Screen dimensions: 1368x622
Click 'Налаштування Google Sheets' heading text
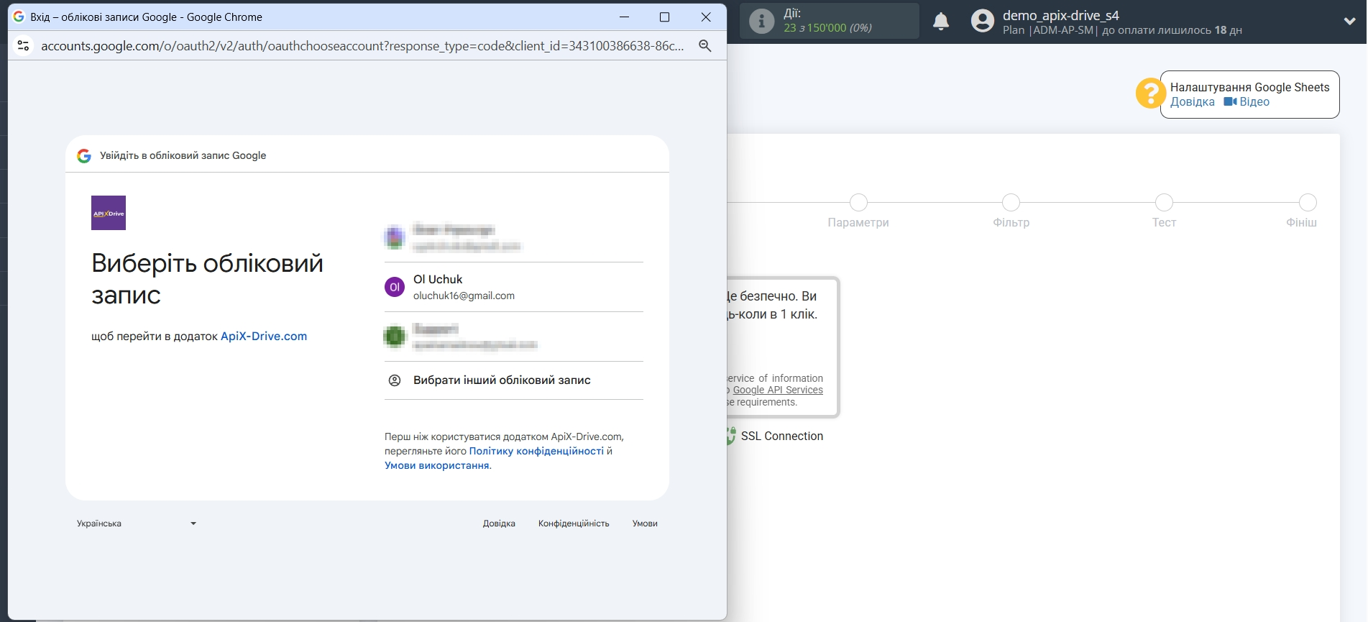point(1249,87)
